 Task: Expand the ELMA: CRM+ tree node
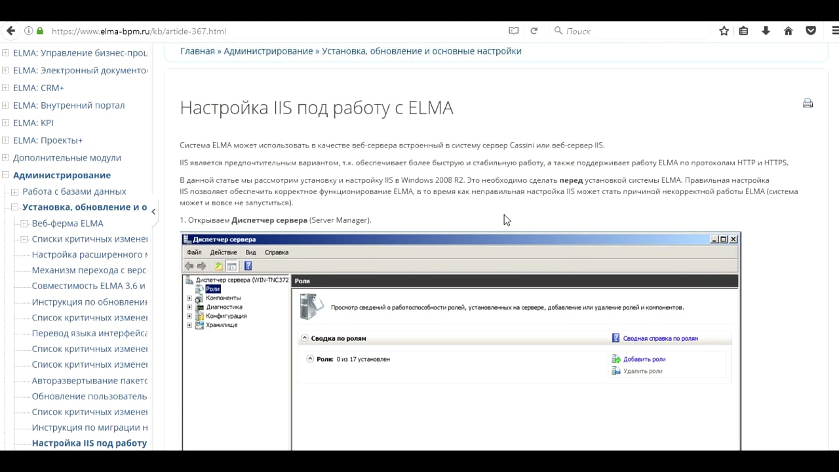(5, 88)
